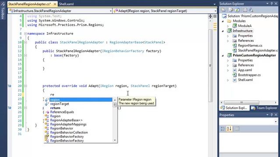This screenshot has height=157, width=280.
Task: Open the active documents dropdown arrow
Action: (x=214, y=4)
